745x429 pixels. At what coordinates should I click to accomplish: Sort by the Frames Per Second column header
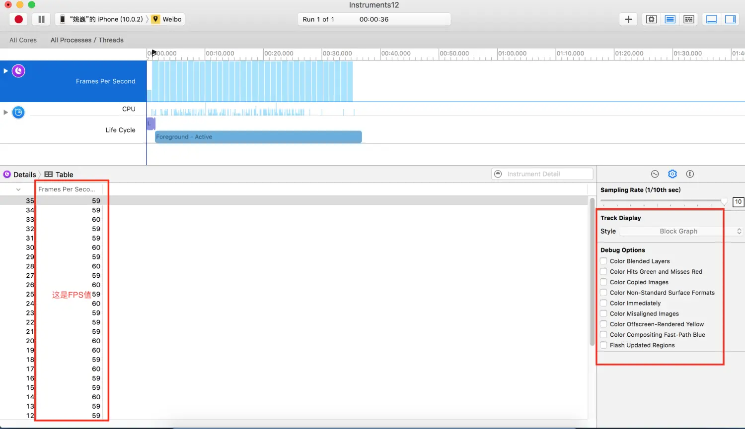click(x=69, y=189)
